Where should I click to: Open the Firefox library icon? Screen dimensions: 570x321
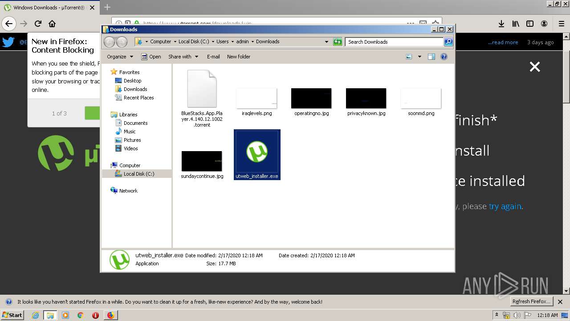515,24
